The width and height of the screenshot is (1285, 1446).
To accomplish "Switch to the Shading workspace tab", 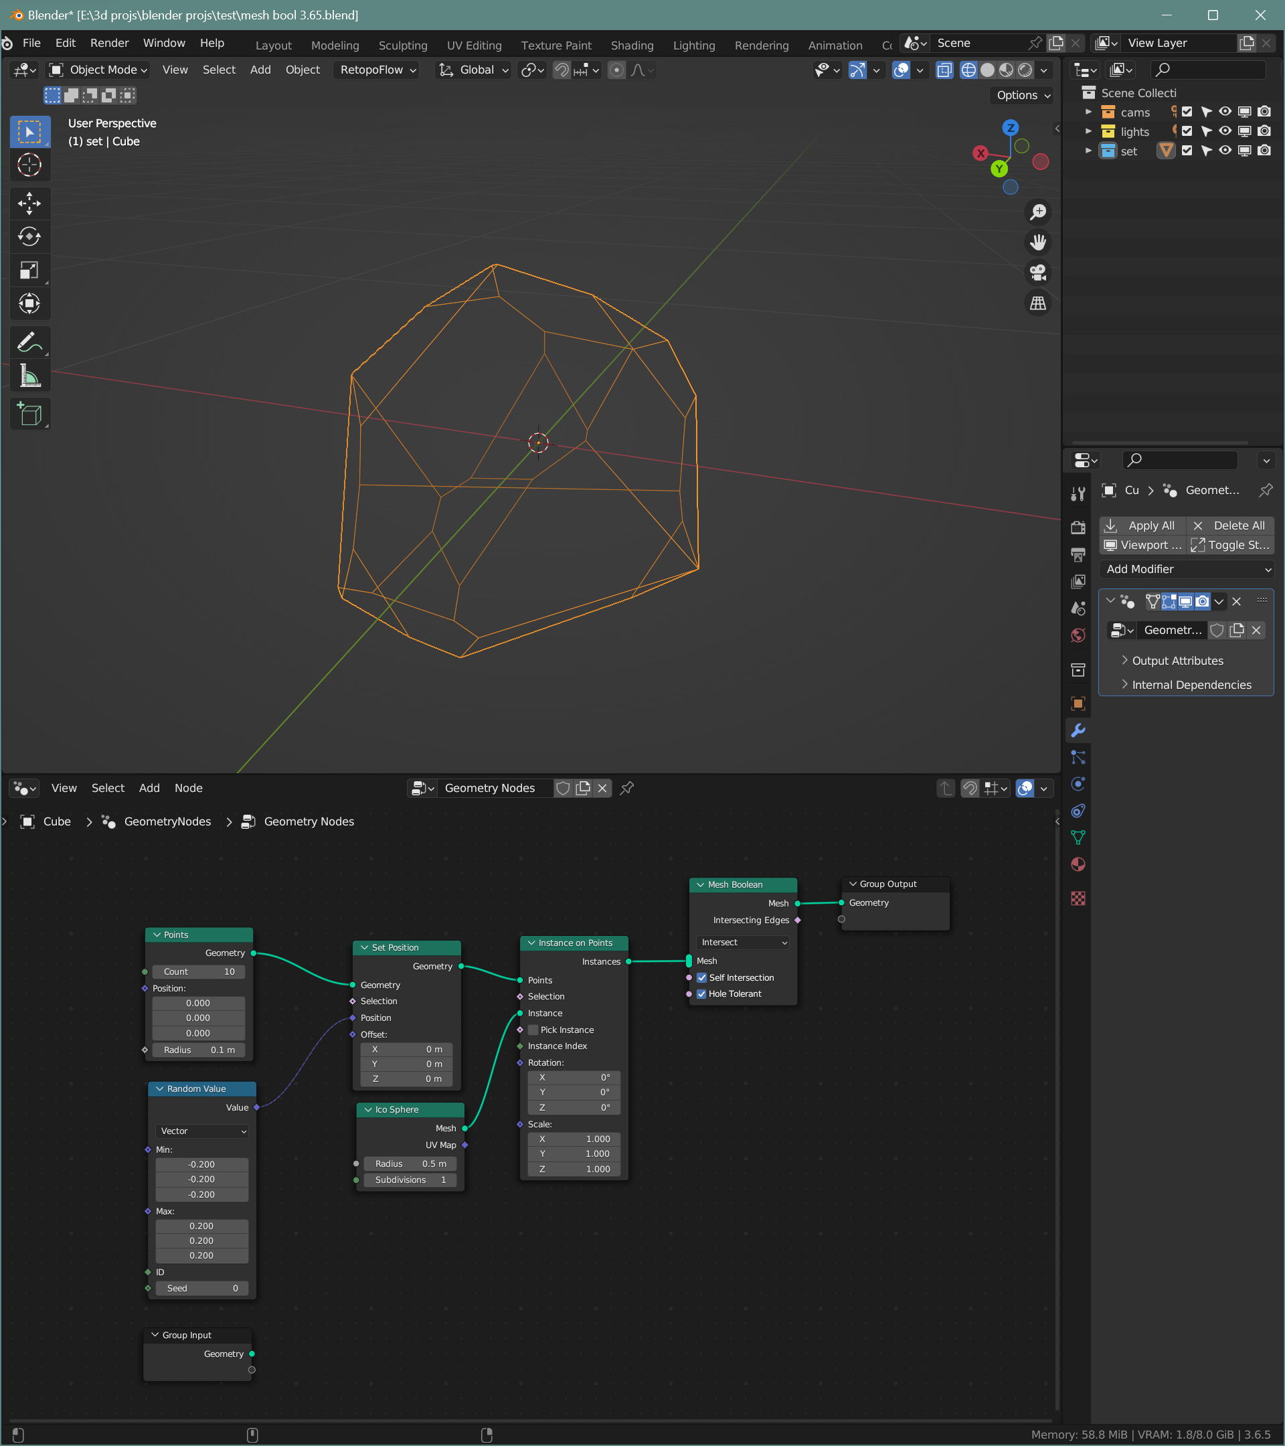I will tap(632, 46).
